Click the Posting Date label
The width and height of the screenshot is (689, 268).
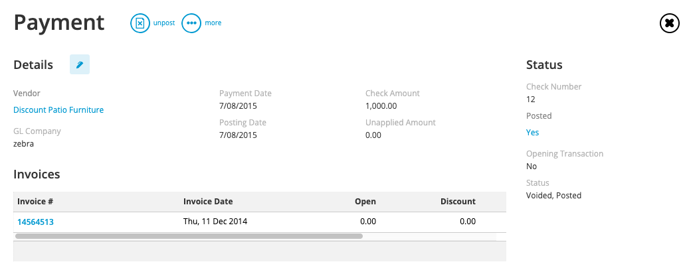(243, 122)
